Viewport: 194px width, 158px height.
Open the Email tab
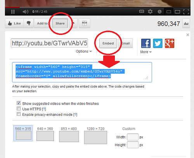125,43
